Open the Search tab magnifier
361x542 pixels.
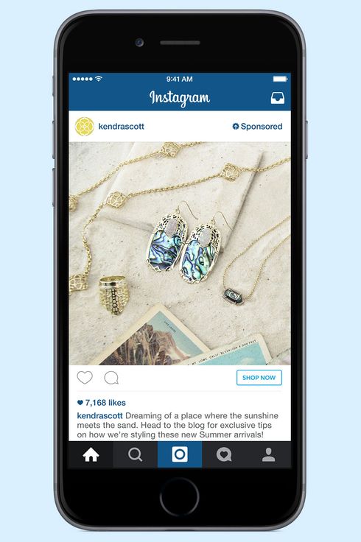tap(136, 454)
